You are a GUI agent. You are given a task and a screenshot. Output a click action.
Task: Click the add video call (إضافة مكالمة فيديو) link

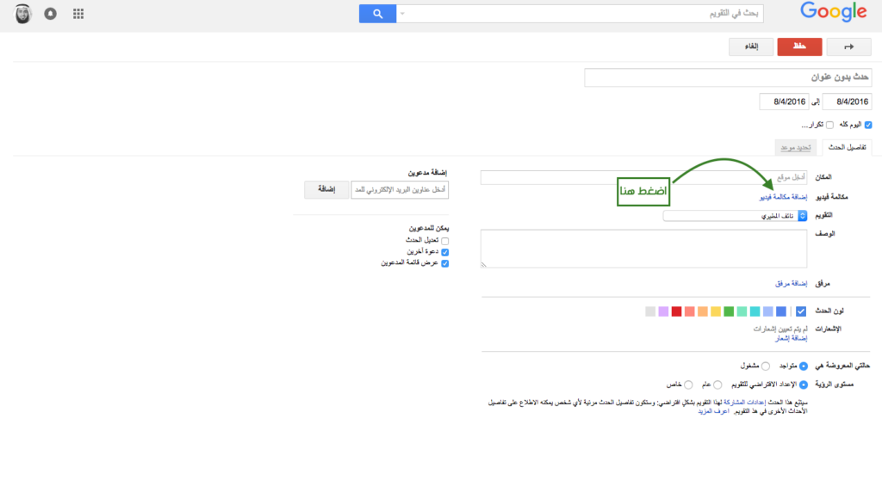click(783, 197)
